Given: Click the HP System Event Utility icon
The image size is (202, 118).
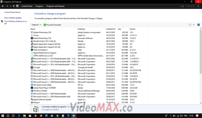Looking at the screenshot, I should point(32,85).
